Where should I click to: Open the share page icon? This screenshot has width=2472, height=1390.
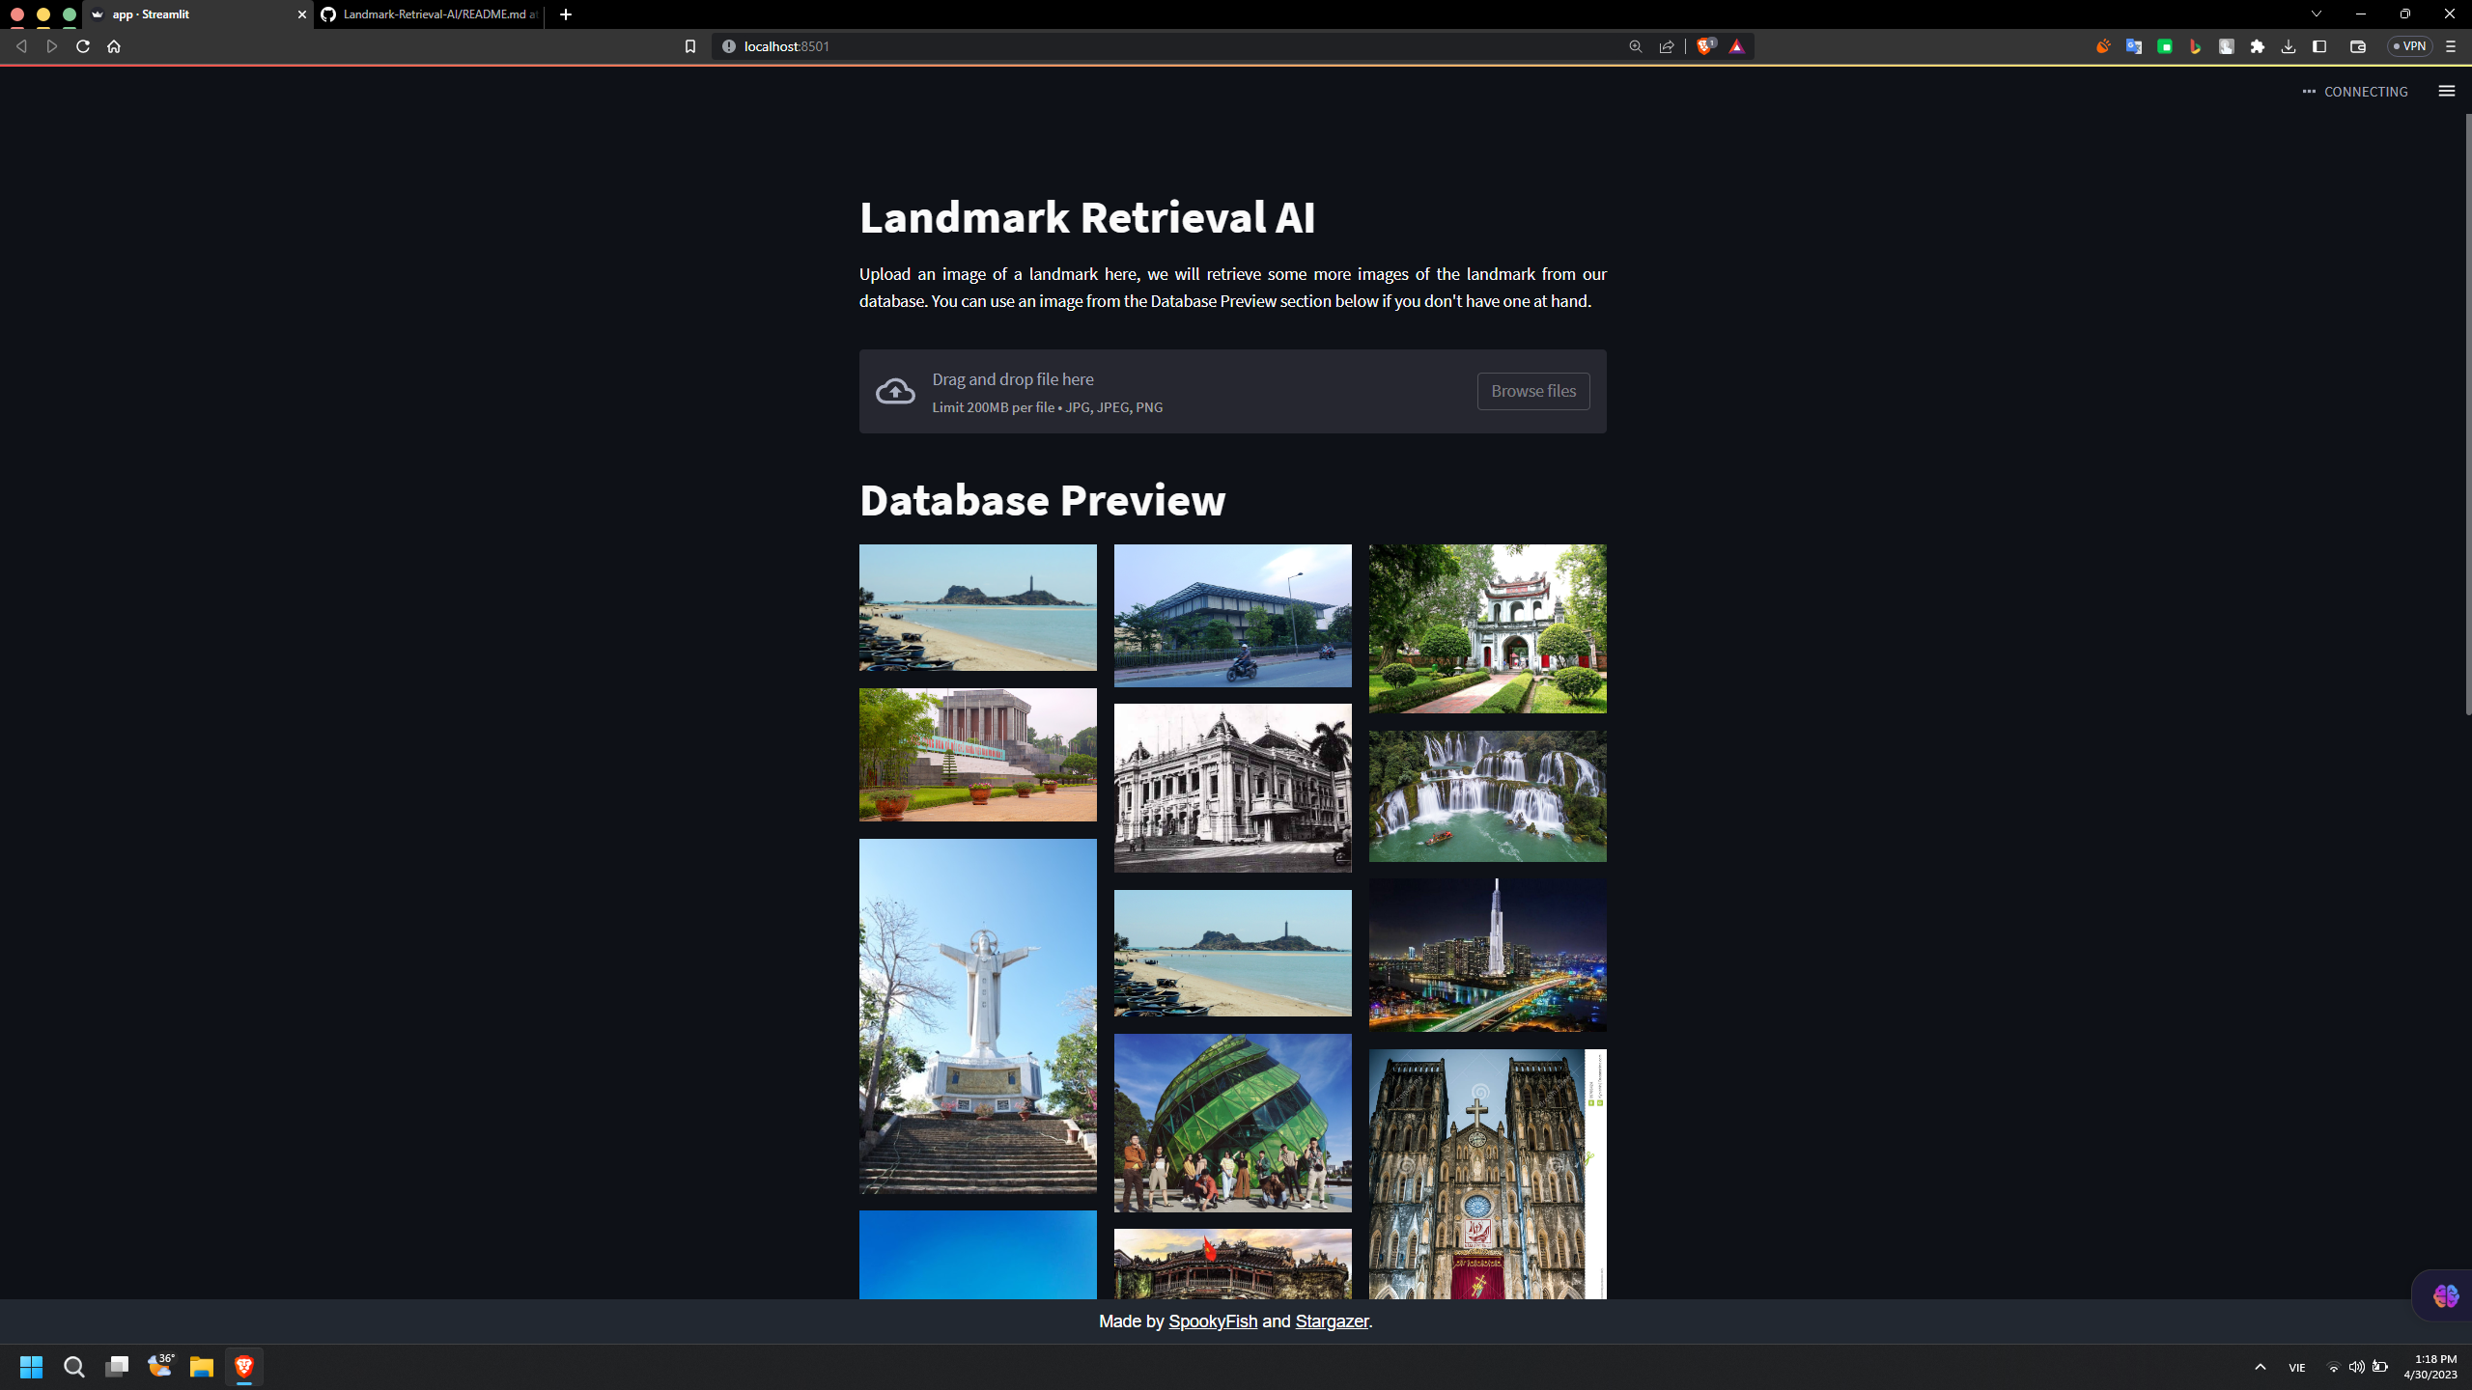pos(1667,46)
